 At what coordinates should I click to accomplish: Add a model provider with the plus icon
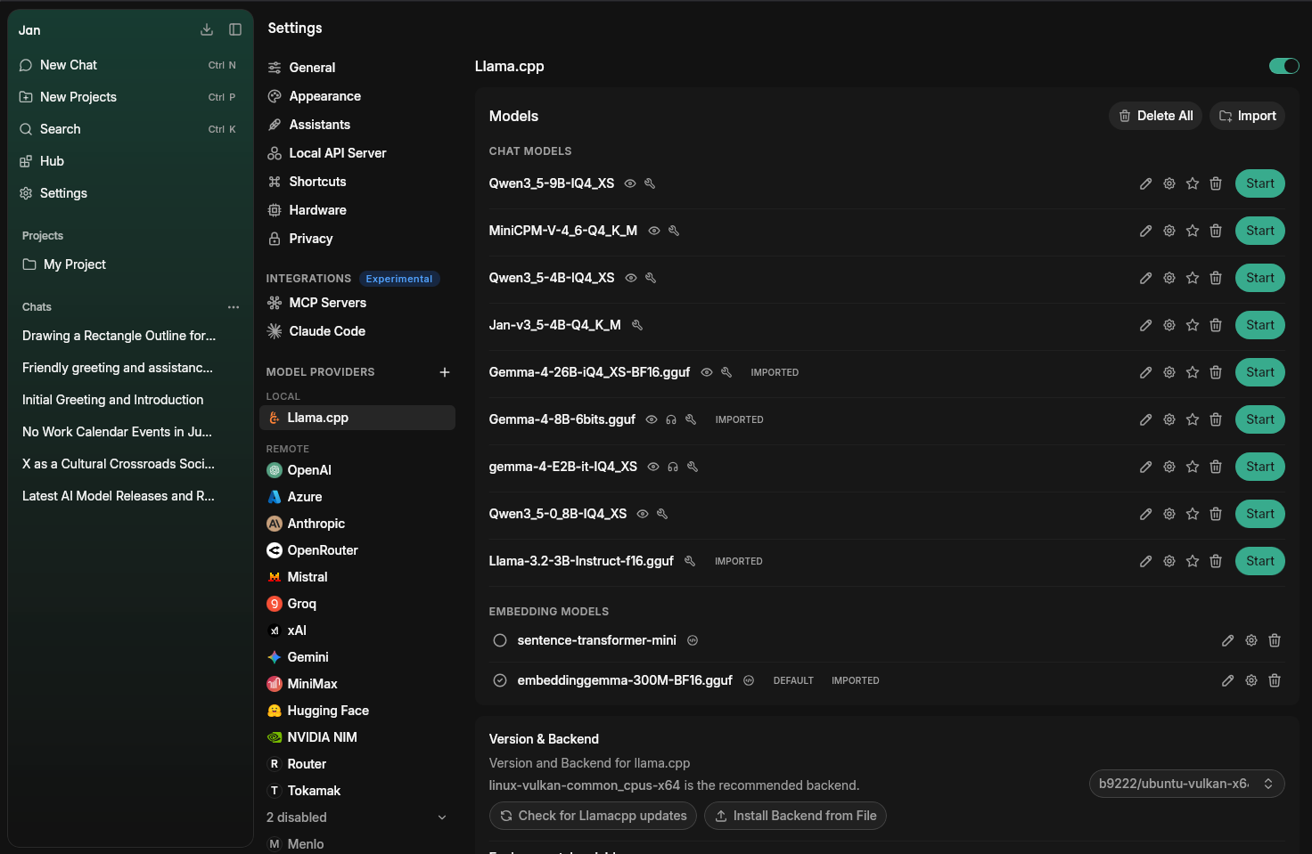(445, 372)
